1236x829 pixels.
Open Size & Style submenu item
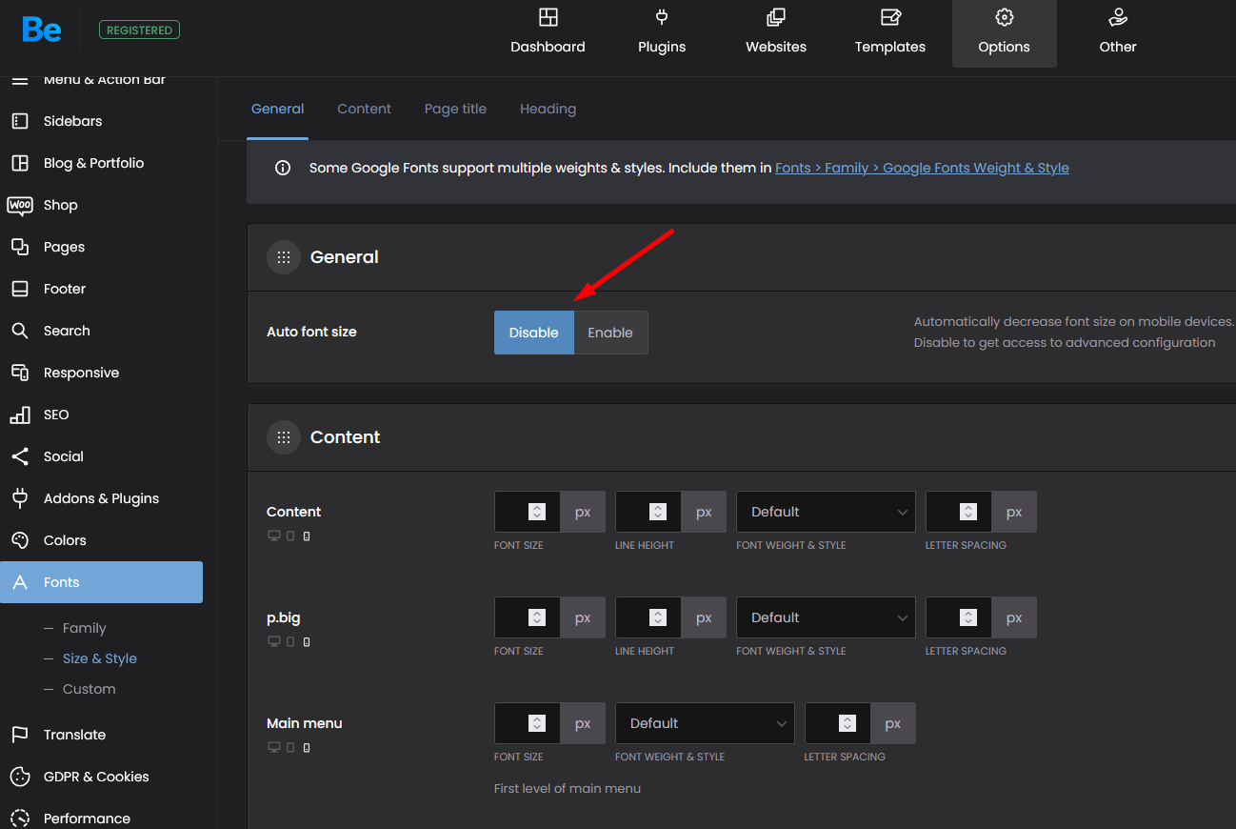(x=99, y=658)
